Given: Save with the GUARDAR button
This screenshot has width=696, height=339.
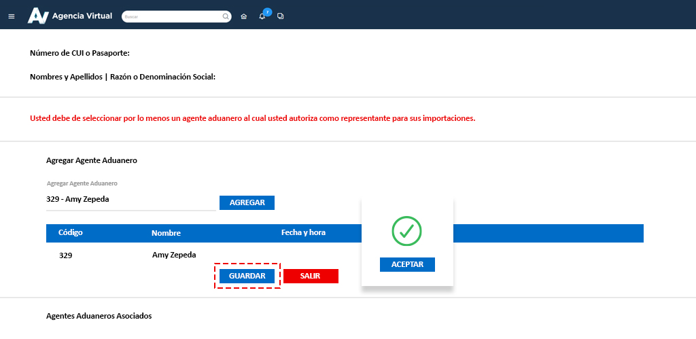Looking at the screenshot, I should [x=247, y=276].
